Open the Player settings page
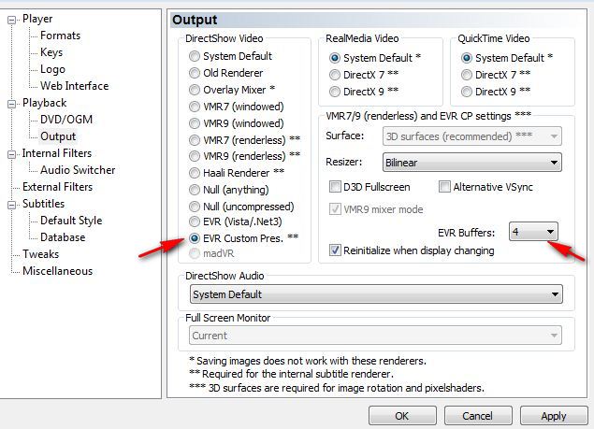The image size is (594, 429). coord(37,19)
